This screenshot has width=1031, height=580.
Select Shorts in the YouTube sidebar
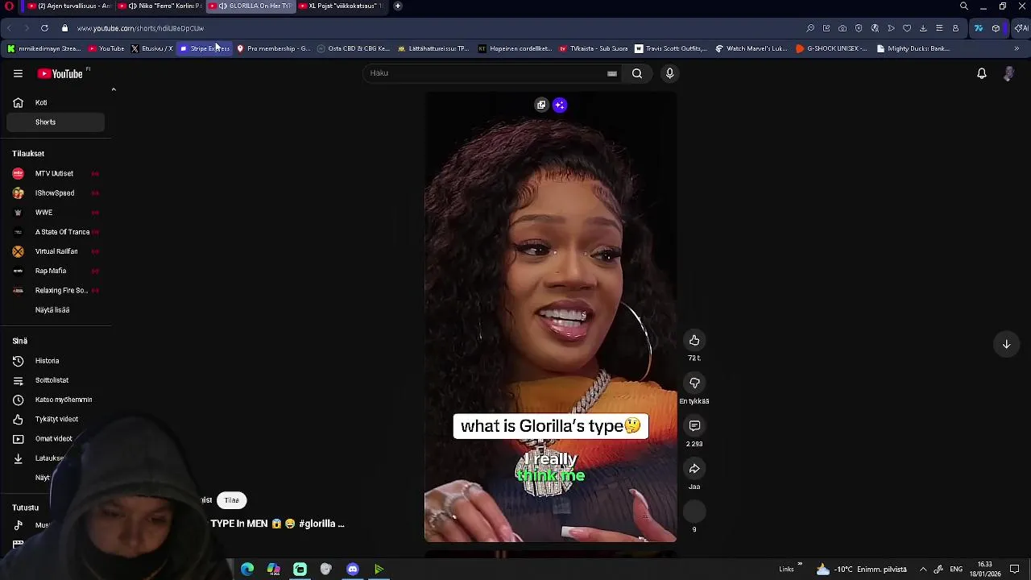tap(55, 122)
